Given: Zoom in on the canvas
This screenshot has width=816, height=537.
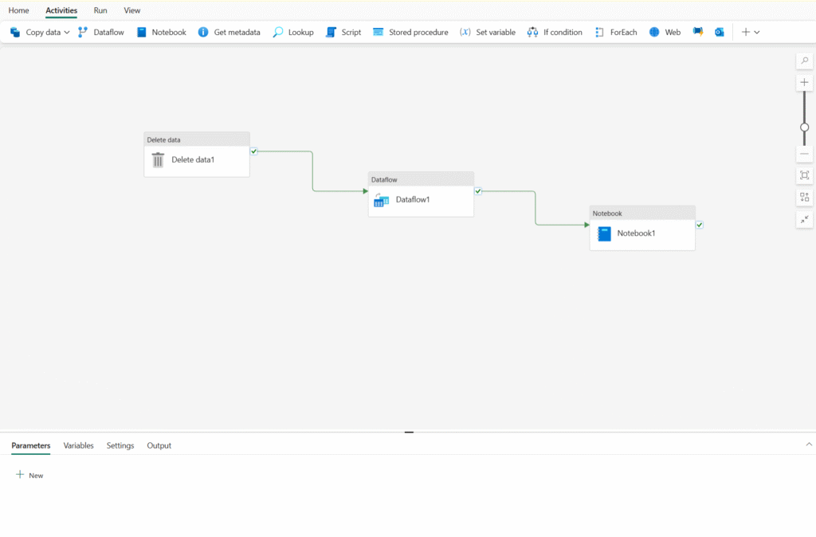Looking at the screenshot, I should [805, 83].
